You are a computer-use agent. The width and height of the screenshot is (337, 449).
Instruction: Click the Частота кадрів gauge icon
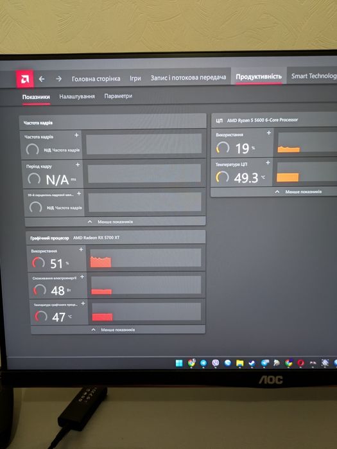32,149
